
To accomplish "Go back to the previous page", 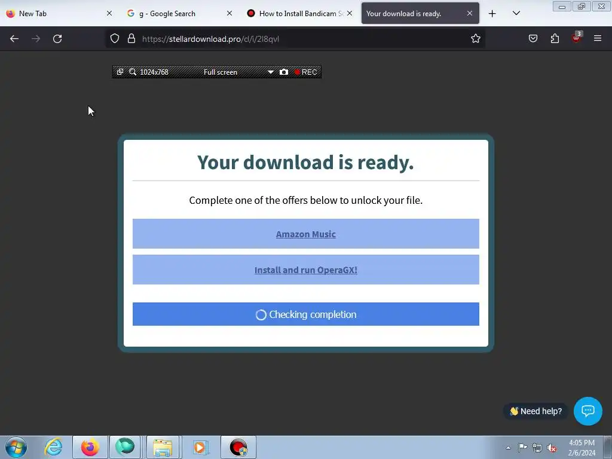I will coord(14,39).
